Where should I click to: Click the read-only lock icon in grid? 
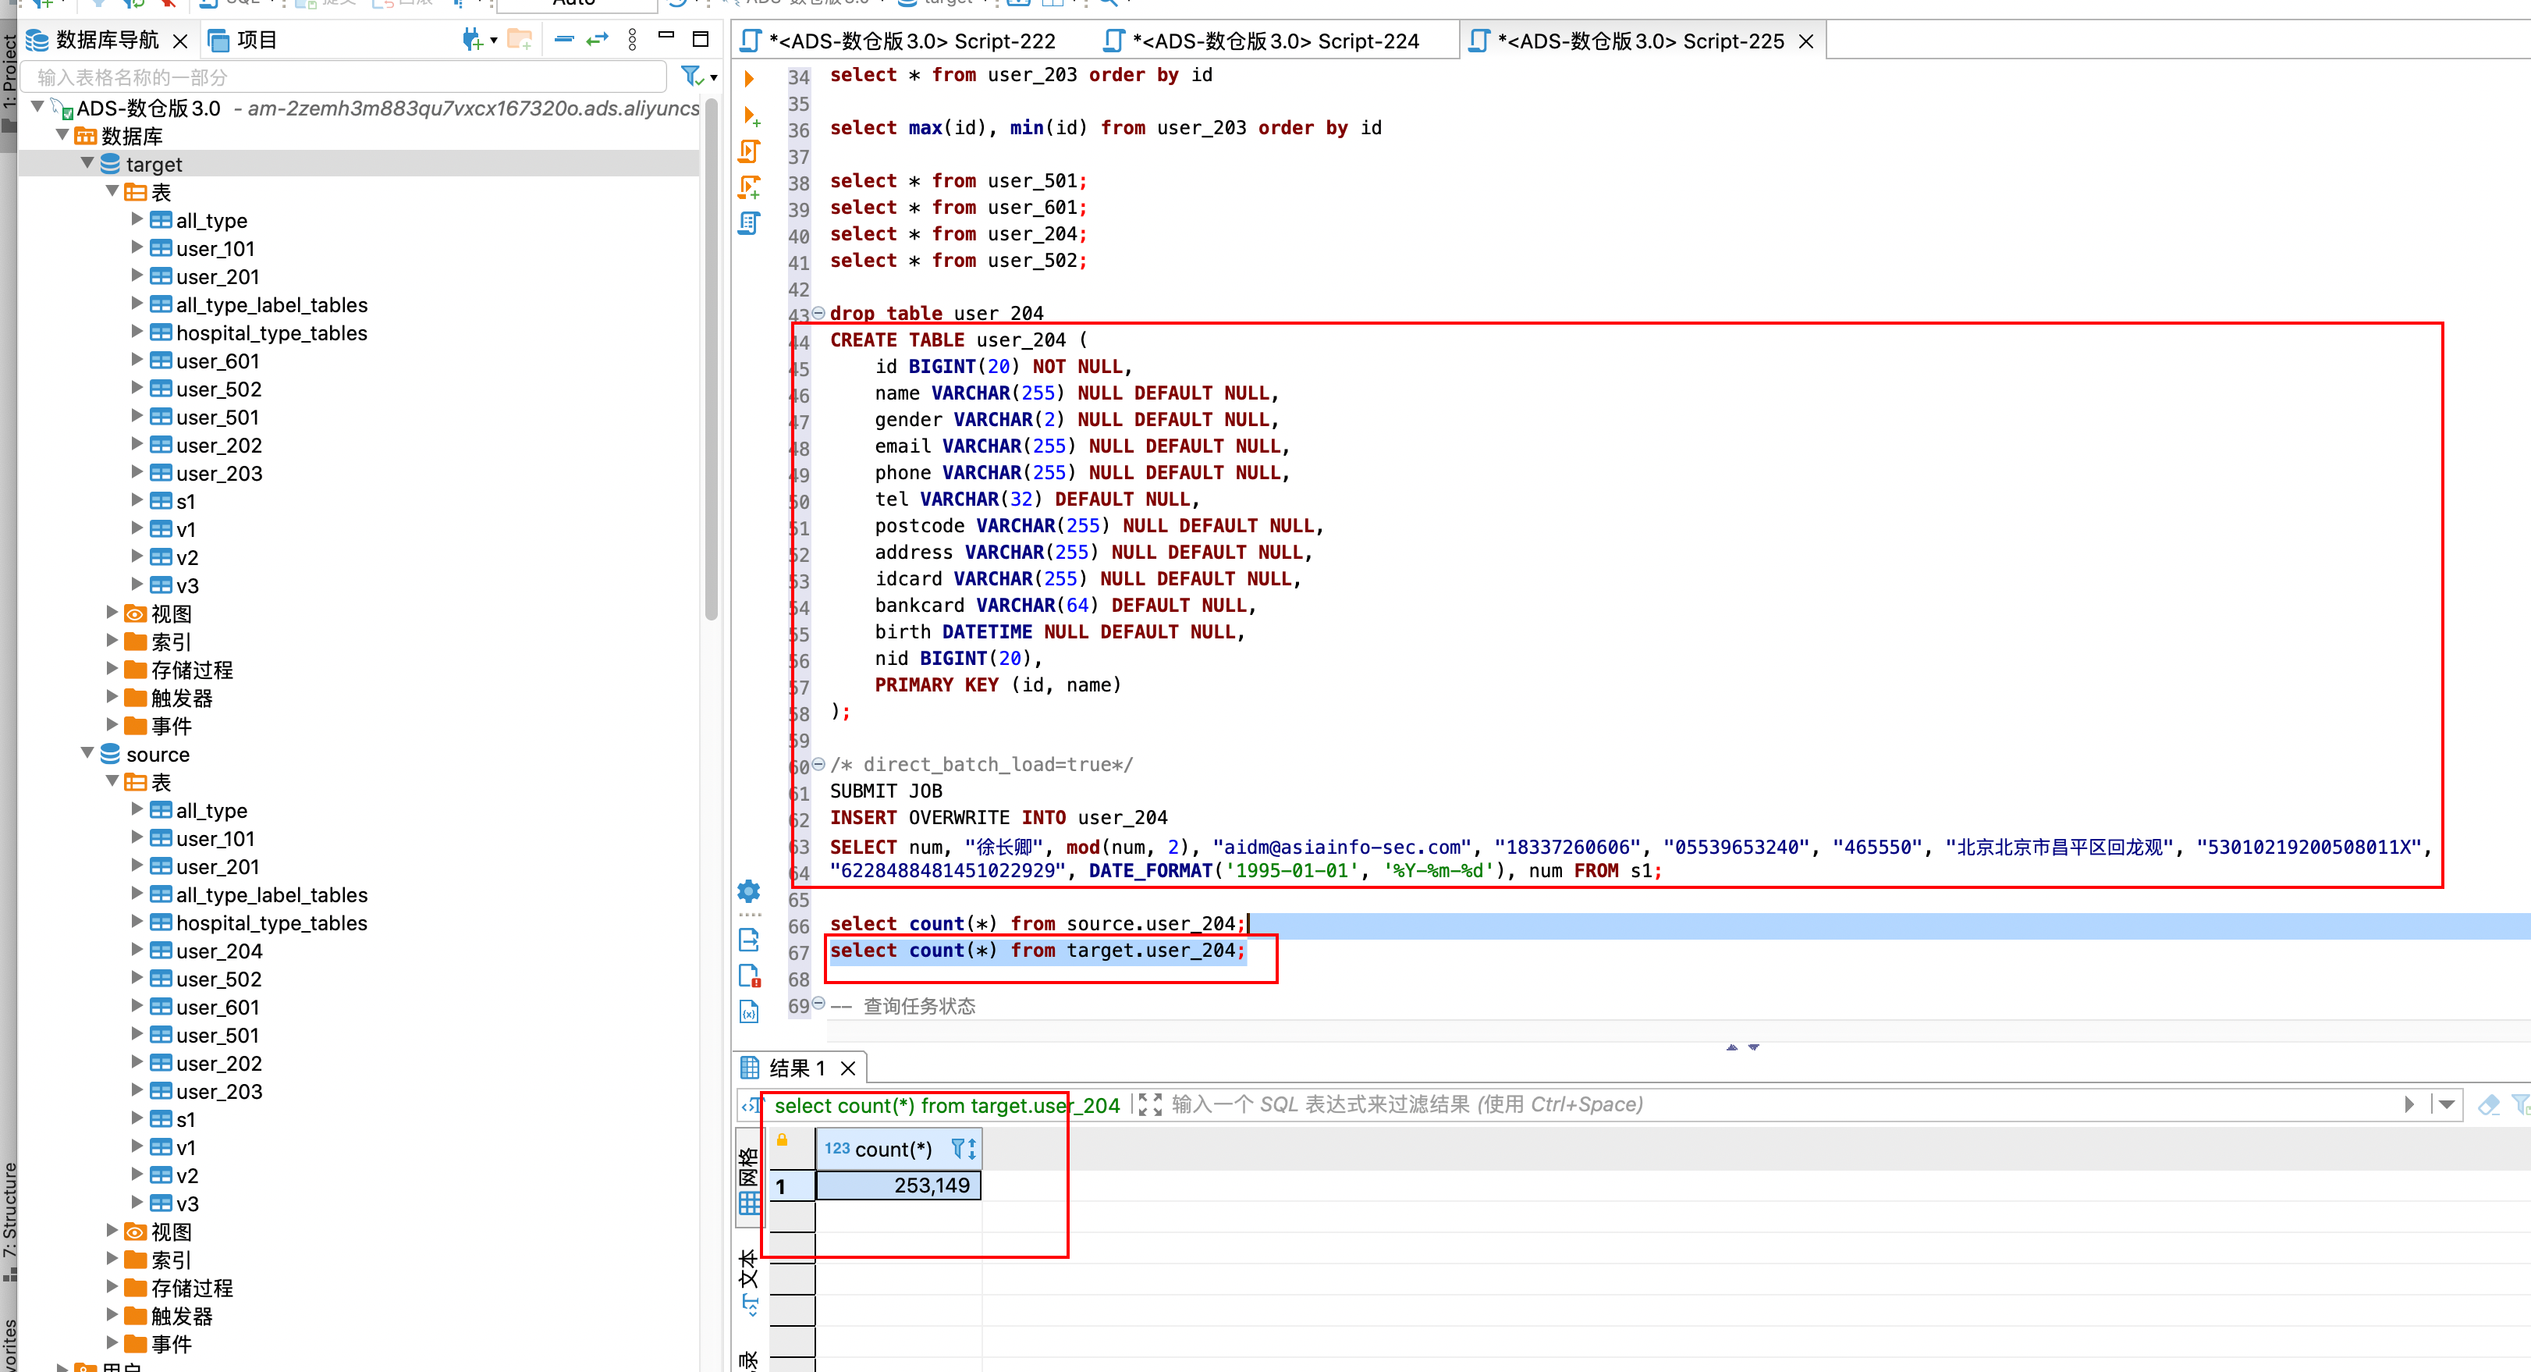click(782, 1140)
